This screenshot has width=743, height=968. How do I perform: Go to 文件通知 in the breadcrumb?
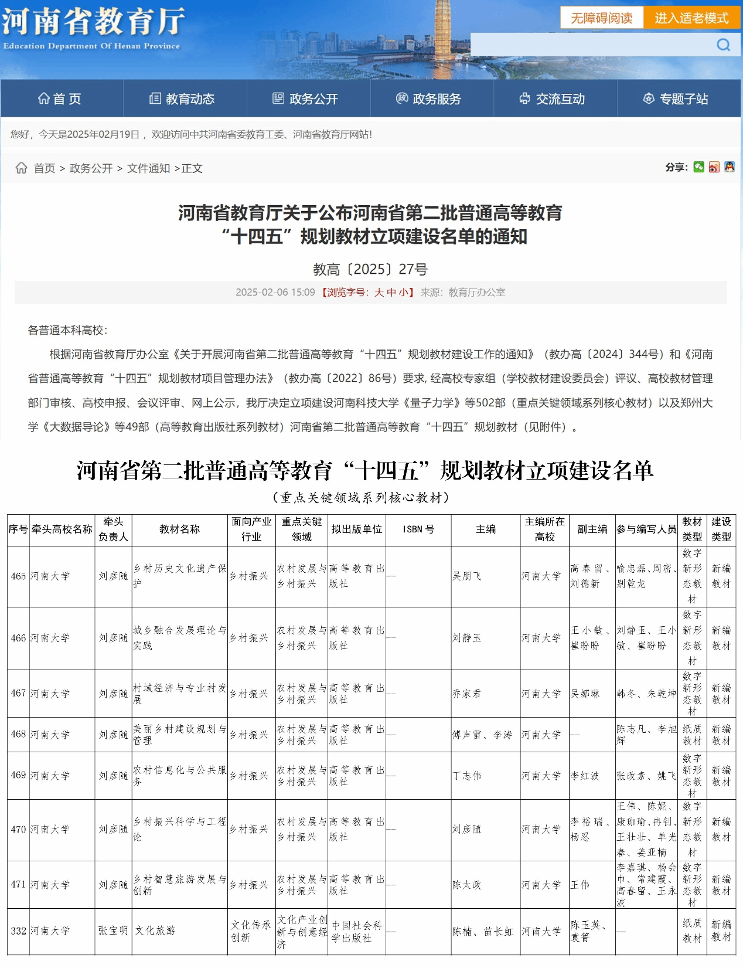pyautogui.click(x=148, y=168)
